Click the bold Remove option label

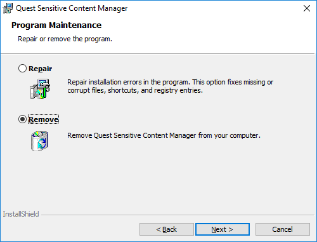[x=44, y=119]
